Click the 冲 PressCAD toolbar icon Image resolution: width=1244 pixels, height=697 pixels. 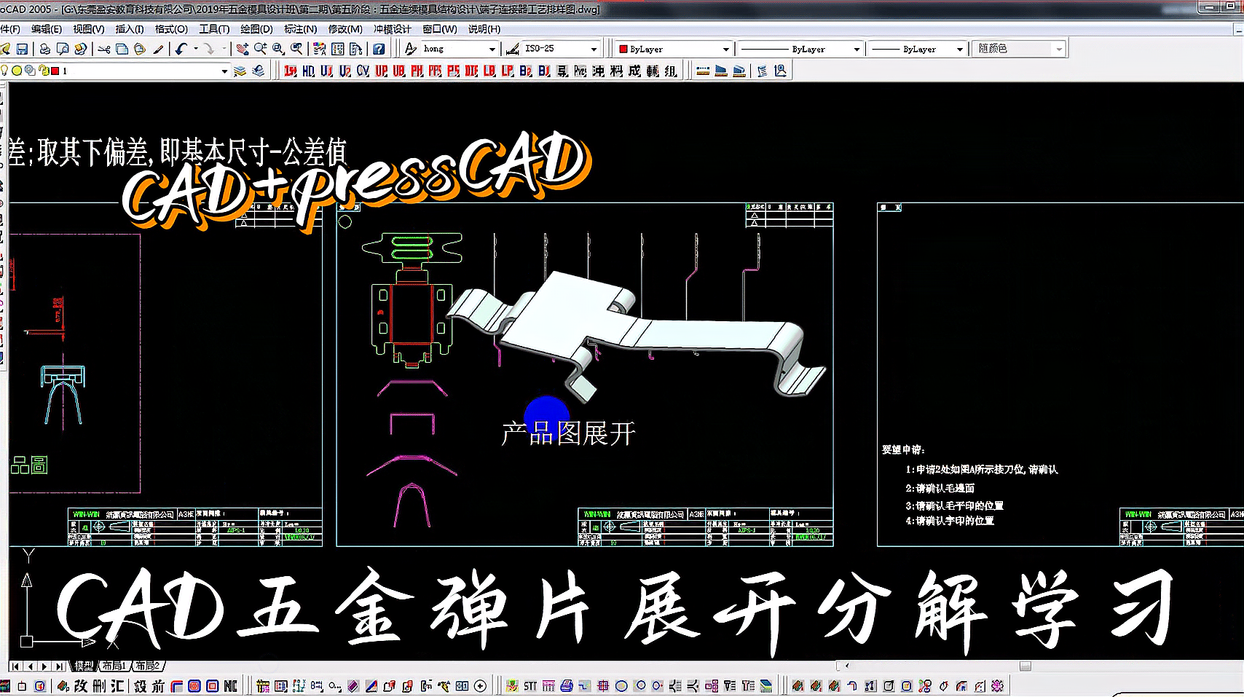[598, 71]
